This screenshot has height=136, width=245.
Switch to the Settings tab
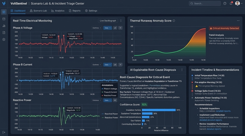[91, 11]
